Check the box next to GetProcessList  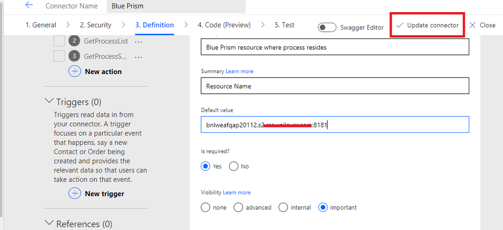(59, 41)
